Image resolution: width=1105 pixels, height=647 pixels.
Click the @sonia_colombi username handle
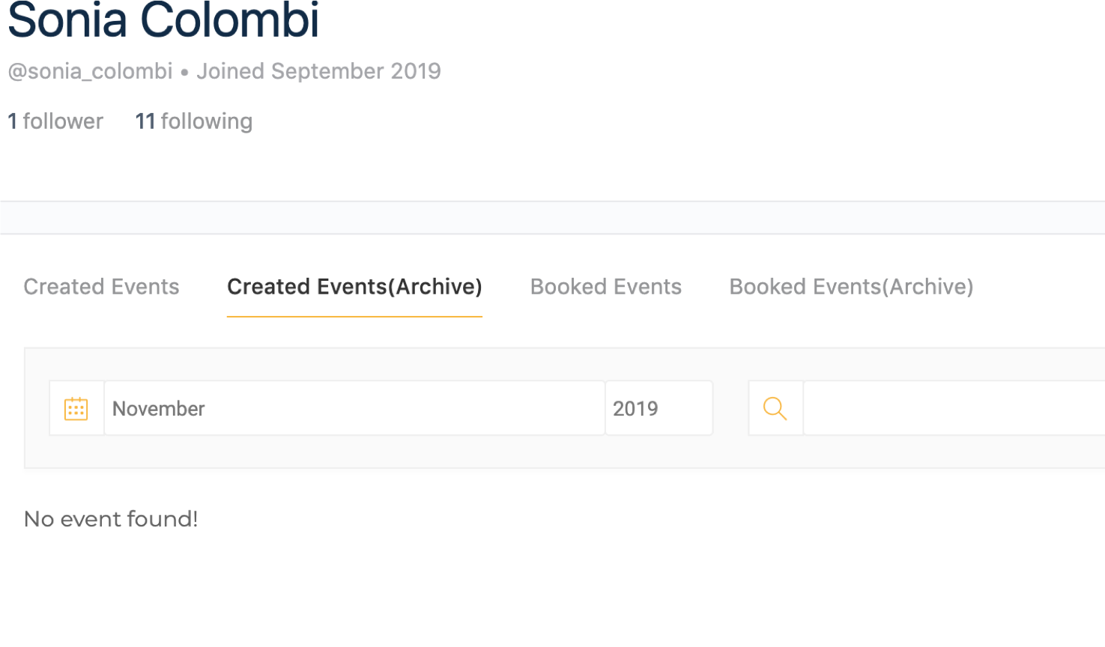[x=90, y=71]
